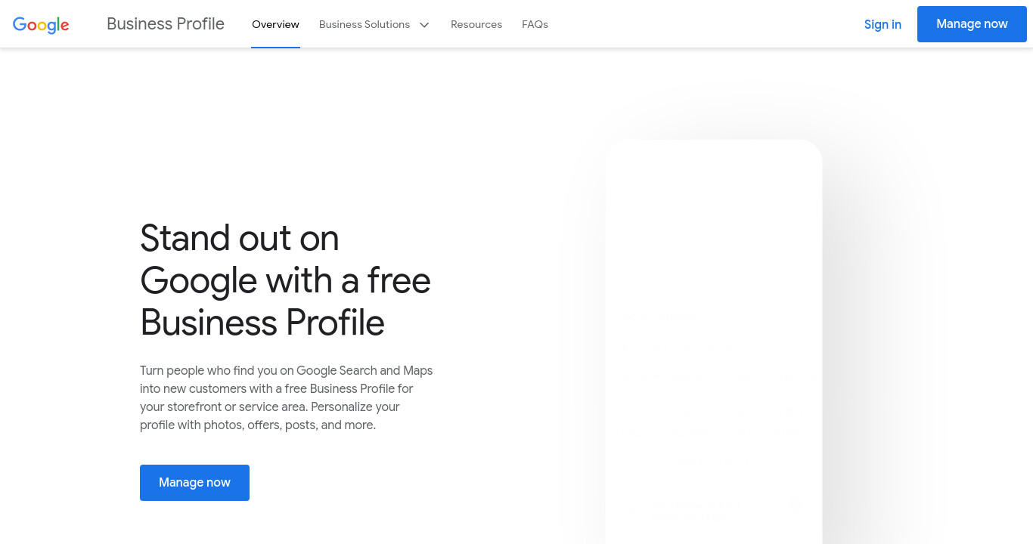Click the Google logo in the header
The height and width of the screenshot is (544, 1033).
(x=41, y=25)
